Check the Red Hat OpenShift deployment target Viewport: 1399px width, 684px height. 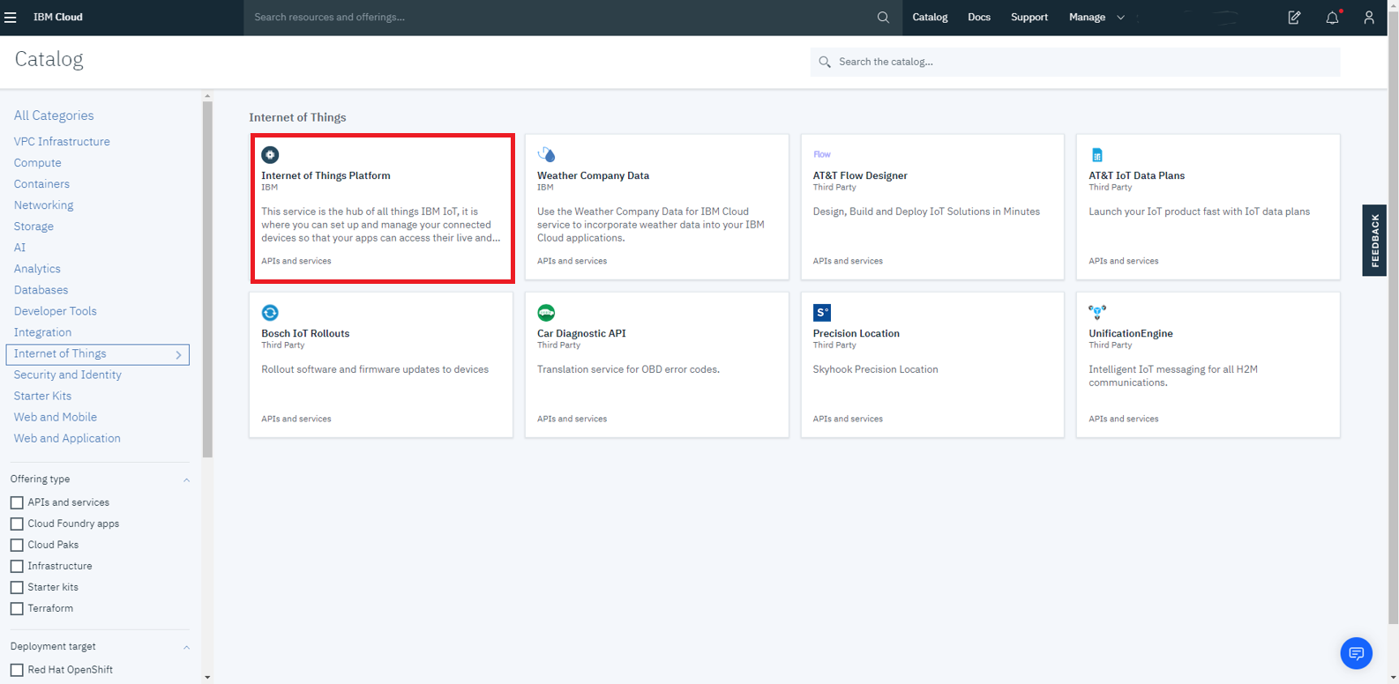click(17, 670)
